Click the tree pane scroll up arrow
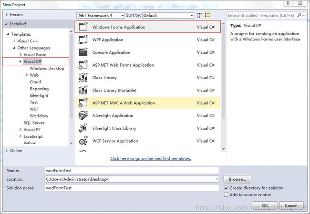Viewport: 310px width, 214px height. (x=71, y=31)
